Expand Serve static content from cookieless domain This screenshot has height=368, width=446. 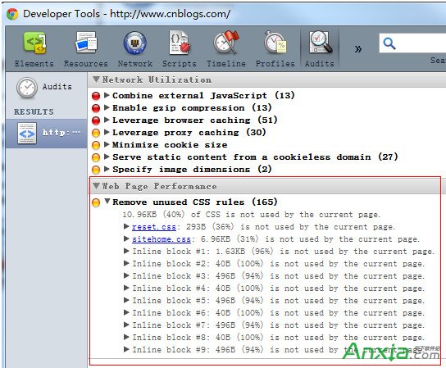[107, 157]
